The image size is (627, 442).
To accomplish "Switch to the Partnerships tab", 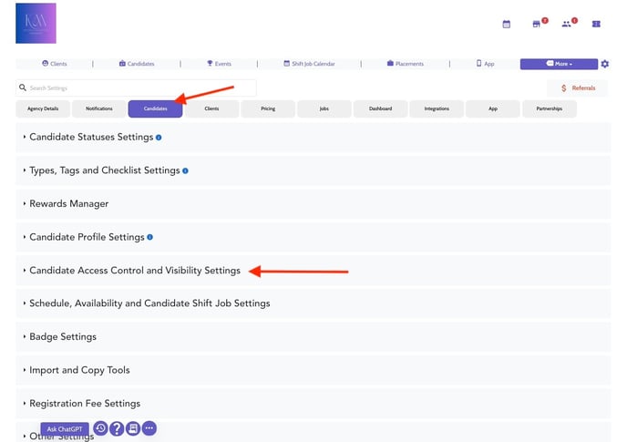I will [550, 108].
